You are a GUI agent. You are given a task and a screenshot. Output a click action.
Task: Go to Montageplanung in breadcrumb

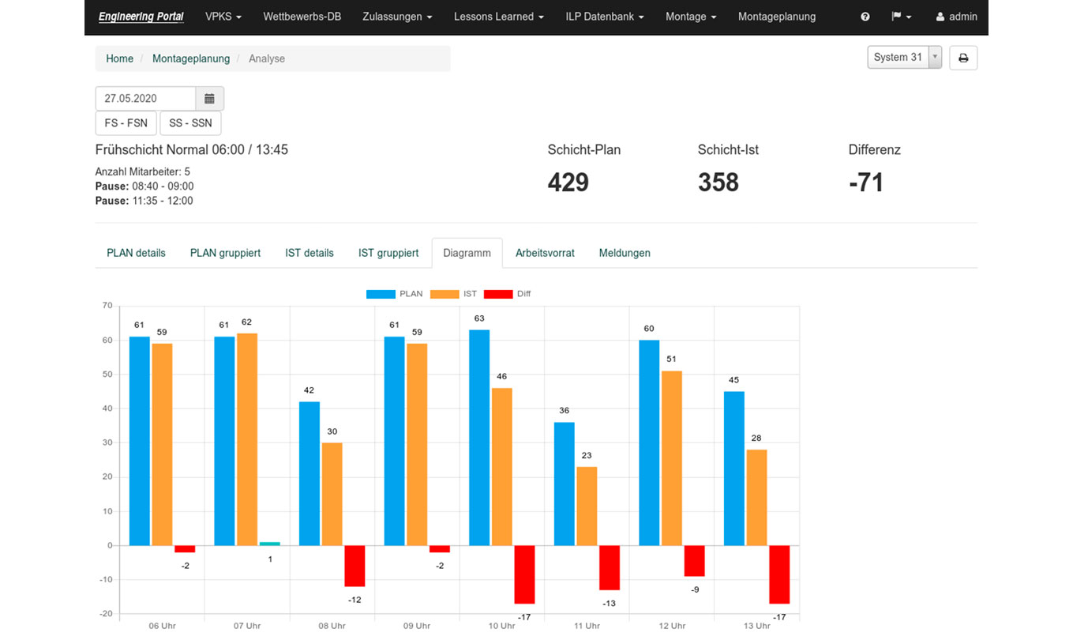[x=191, y=58]
